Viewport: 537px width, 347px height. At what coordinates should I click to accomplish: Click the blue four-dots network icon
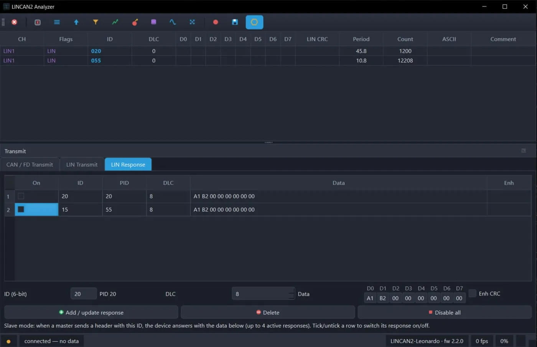192,22
